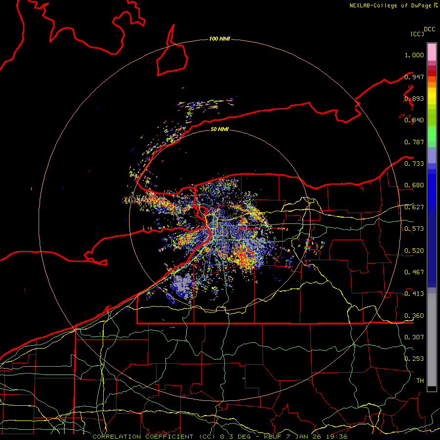Select the DCC product label above the scale

429,29
